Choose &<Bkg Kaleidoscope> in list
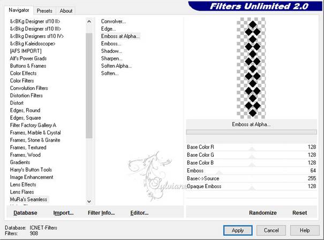The image size is (324, 240). pyautogui.click(x=33, y=43)
